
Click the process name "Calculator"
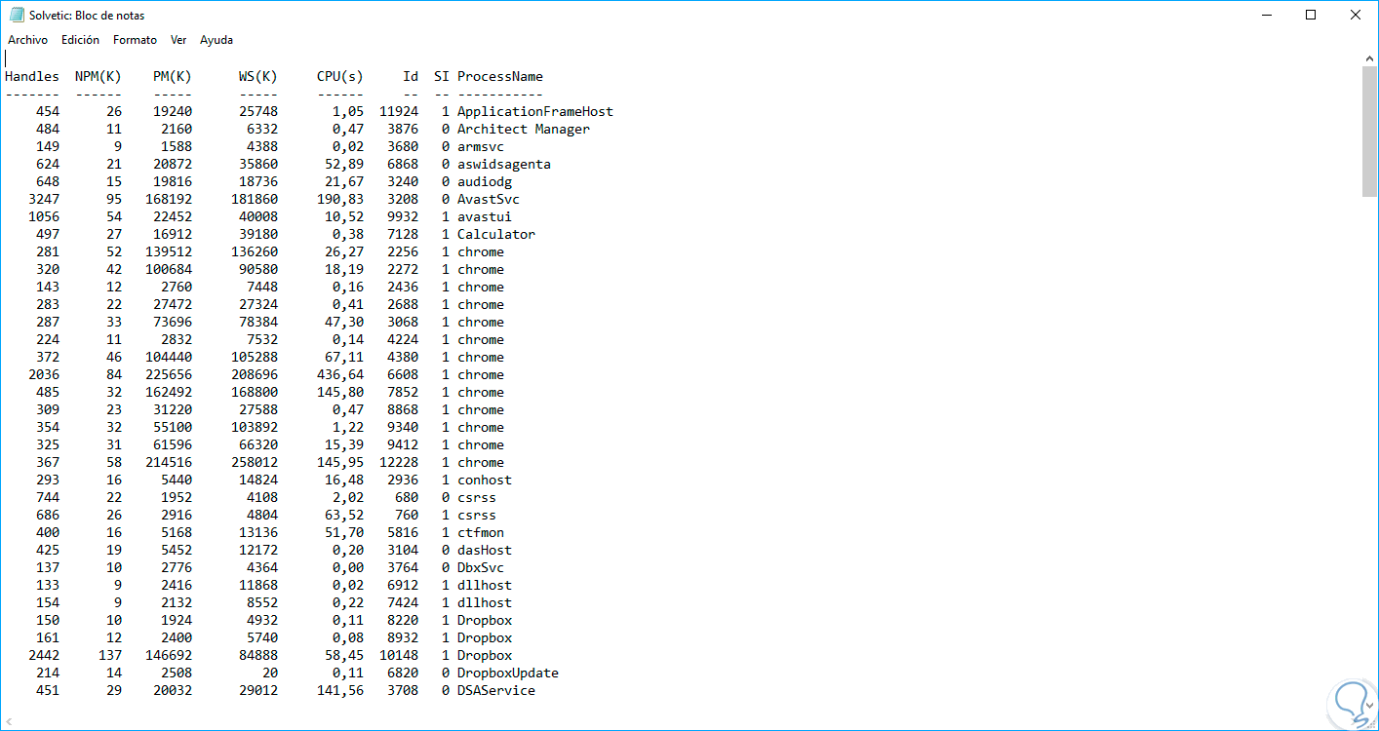pyautogui.click(x=496, y=234)
